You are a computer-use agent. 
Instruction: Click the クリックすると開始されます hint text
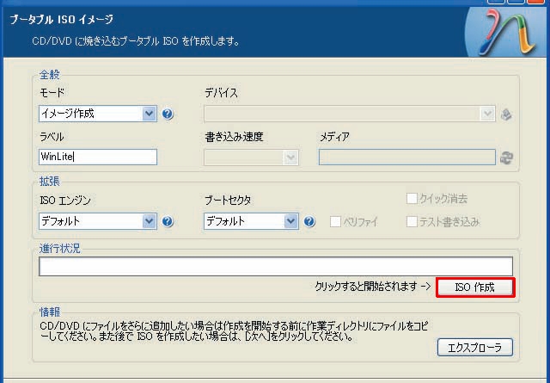[372, 287]
